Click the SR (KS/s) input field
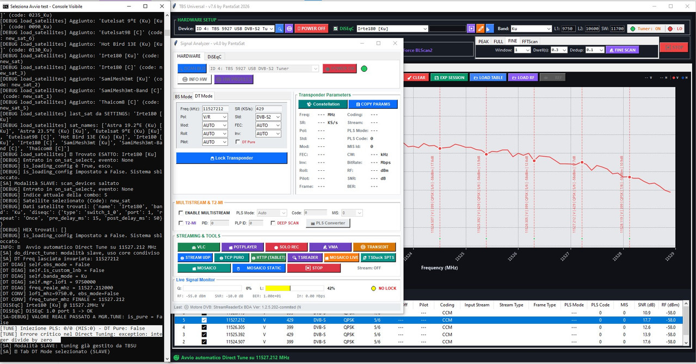This screenshot has height=364, width=696. point(269,109)
